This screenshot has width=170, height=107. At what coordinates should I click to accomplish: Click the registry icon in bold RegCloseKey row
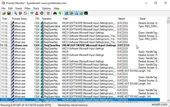point(42,45)
